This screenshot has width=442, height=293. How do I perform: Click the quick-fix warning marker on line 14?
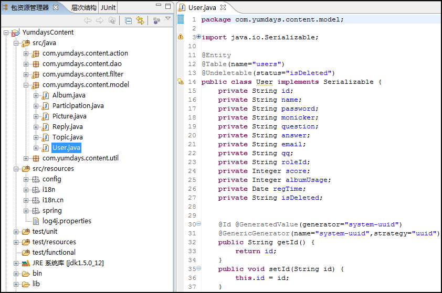coord(181,82)
